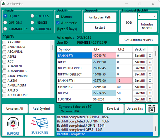Click Get Amibroker AFLs button
The image size is (160, 138).
click(x=139, y=40)
